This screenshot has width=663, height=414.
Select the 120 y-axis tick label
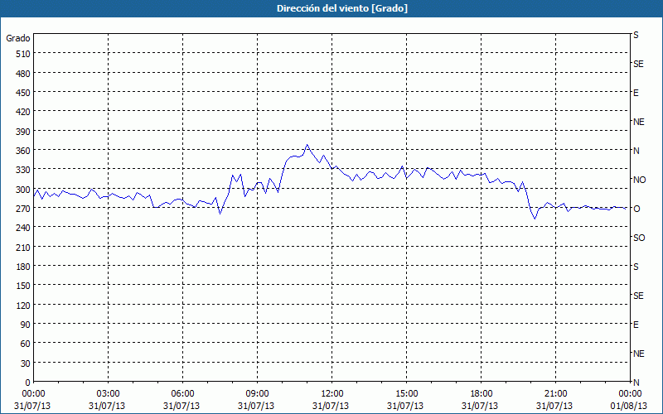coord(23,305)
